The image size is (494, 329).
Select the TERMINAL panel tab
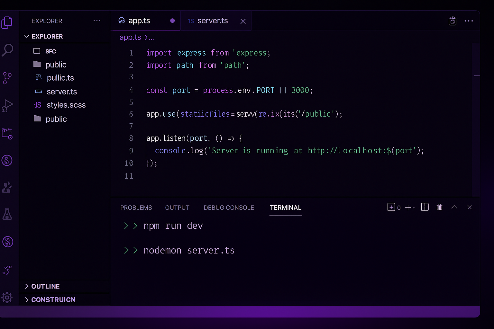coord(286,208)
